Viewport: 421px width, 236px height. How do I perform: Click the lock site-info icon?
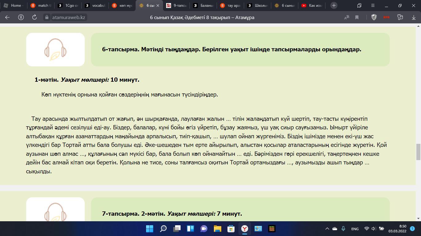(47, 17)
